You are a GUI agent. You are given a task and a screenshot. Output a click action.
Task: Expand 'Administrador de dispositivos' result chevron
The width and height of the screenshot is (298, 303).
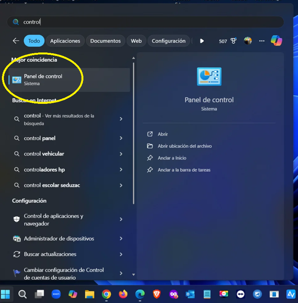click(x=121, y=239)
